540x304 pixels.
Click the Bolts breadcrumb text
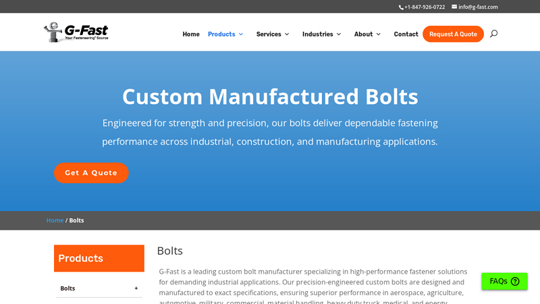76,220
